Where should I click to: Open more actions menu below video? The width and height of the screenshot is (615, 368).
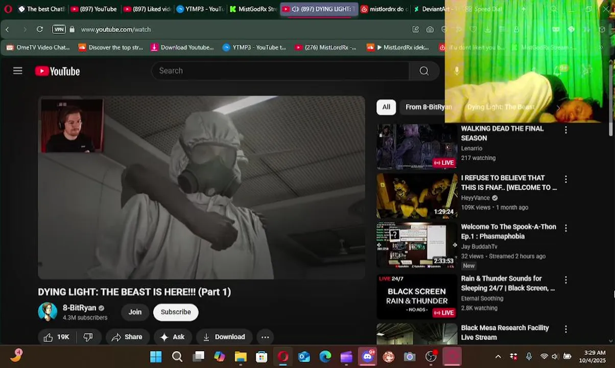[265, 337]
